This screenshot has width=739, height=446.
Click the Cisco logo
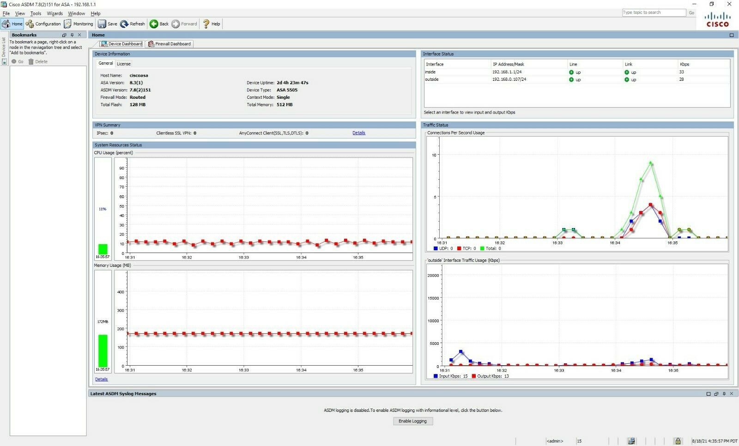pyautogui.click(x=717, y=20)
